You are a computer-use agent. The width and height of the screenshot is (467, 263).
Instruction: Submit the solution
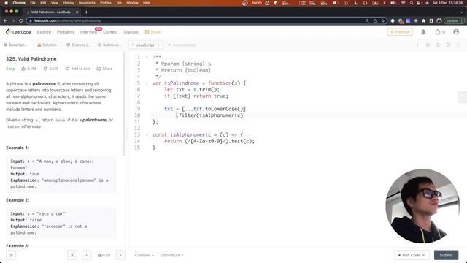(446, 255)
